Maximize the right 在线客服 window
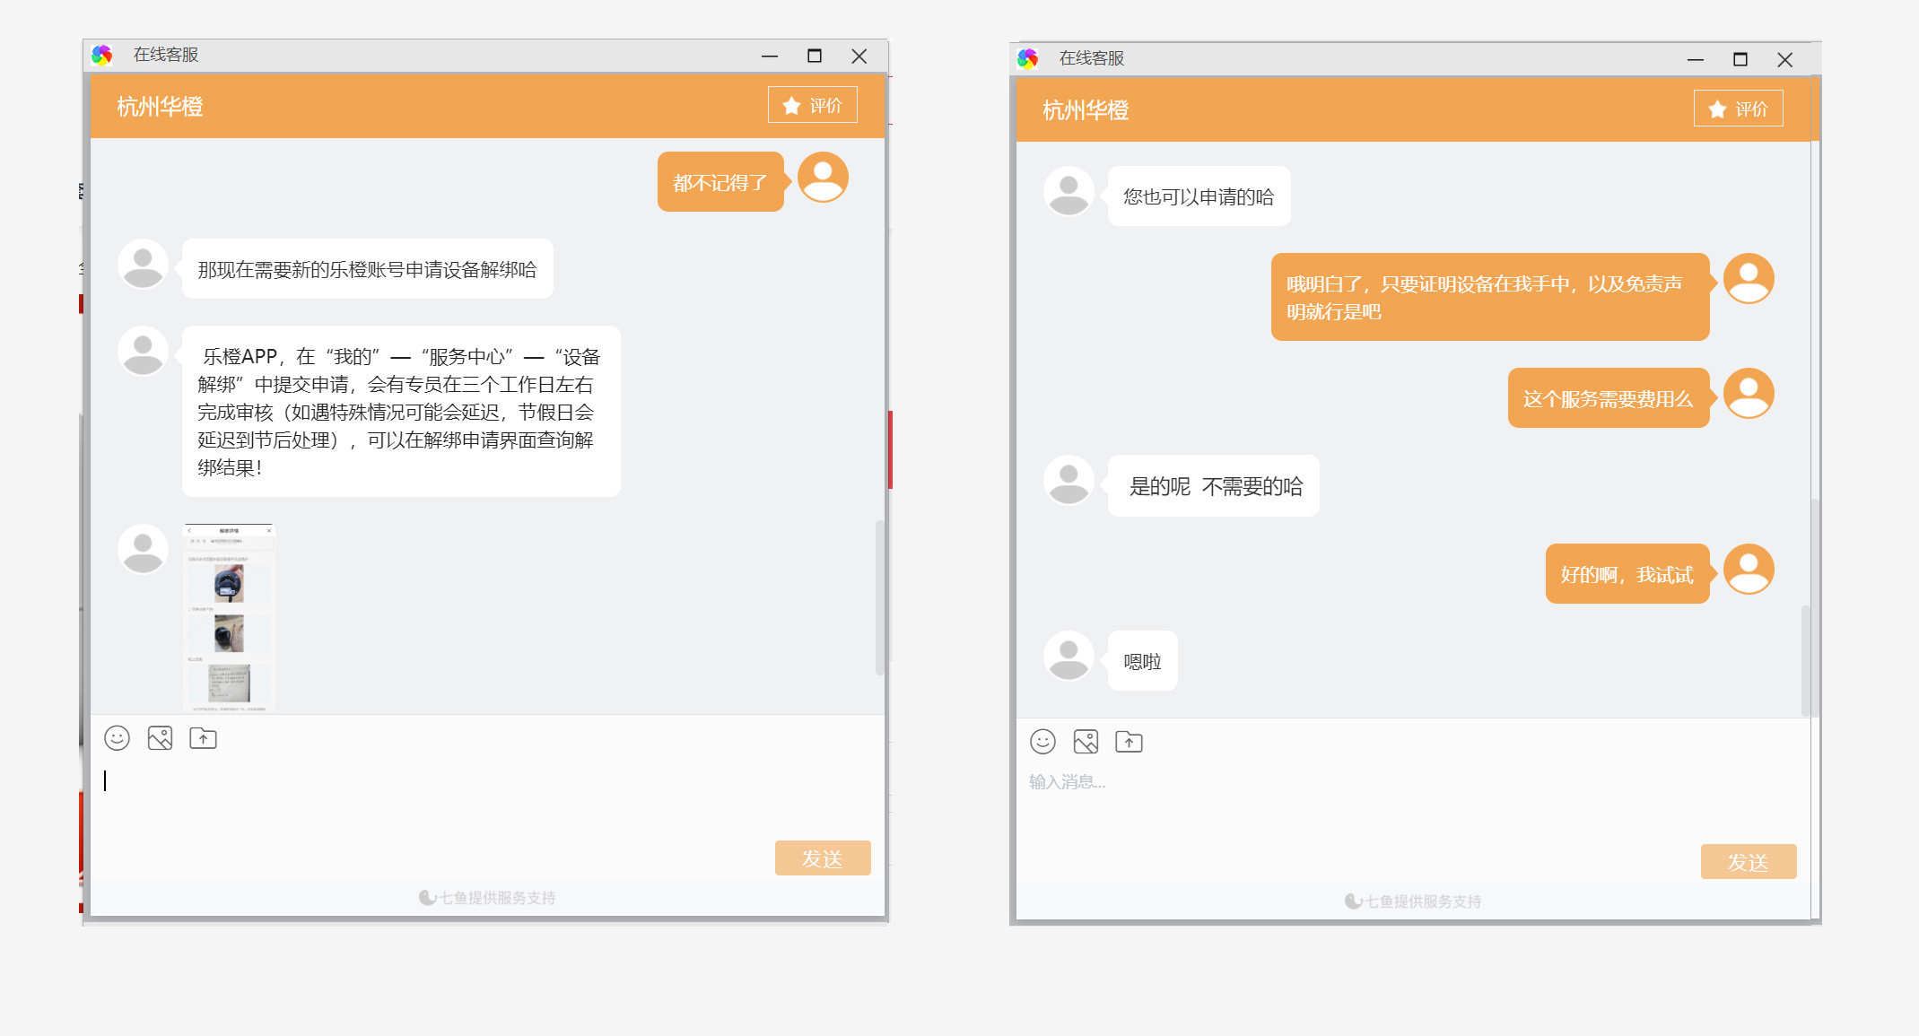 (1740, 59)
